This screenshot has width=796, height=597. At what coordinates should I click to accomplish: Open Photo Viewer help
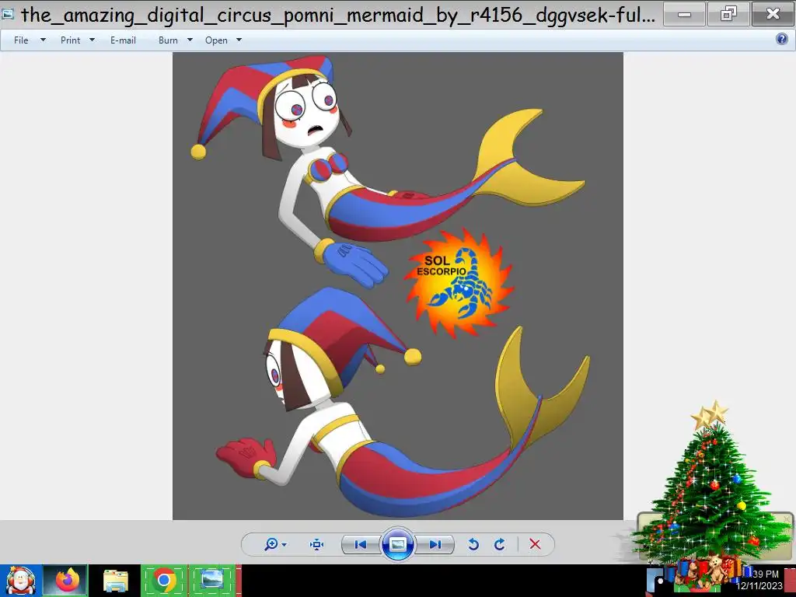(782, 39)
